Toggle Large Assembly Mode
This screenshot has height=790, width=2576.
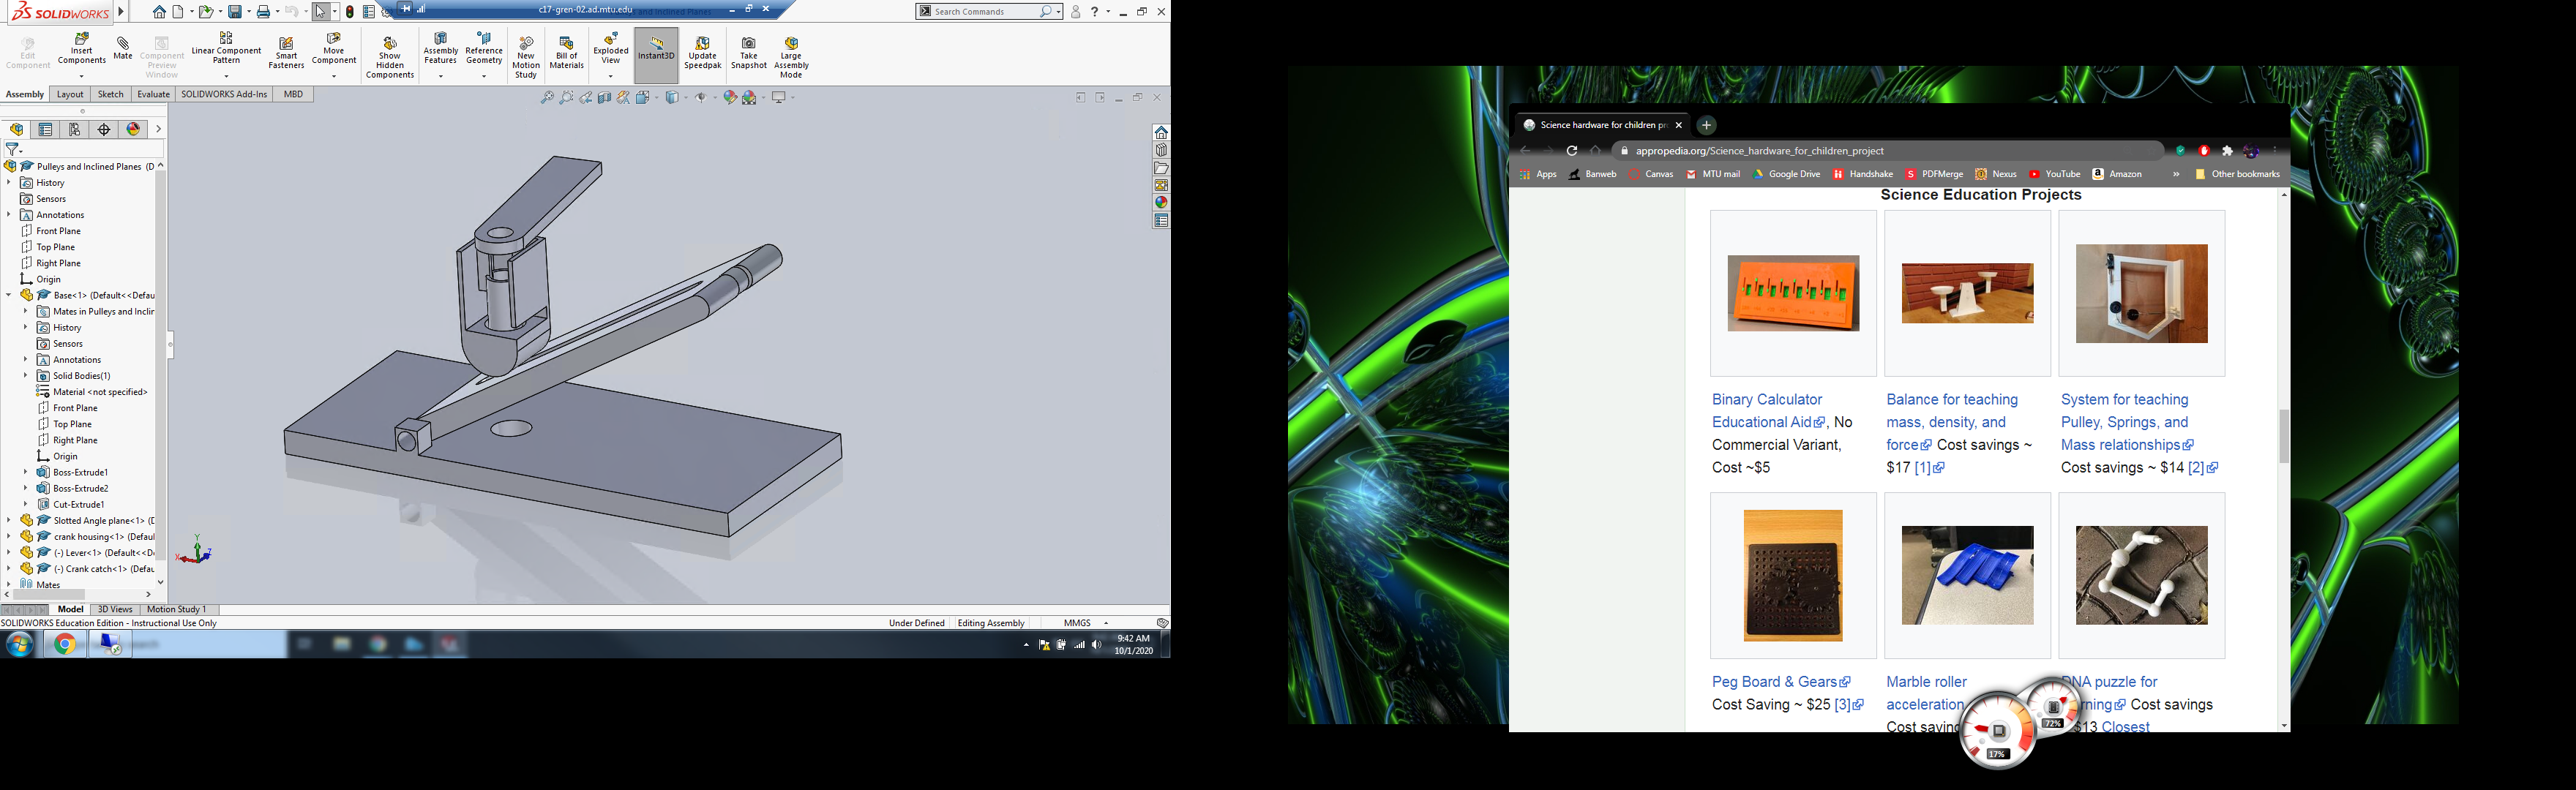click(x=791, y=44)
